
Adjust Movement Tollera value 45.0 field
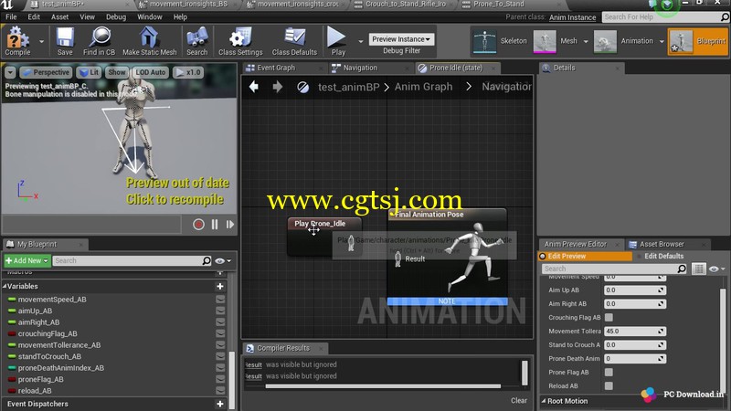634,332
